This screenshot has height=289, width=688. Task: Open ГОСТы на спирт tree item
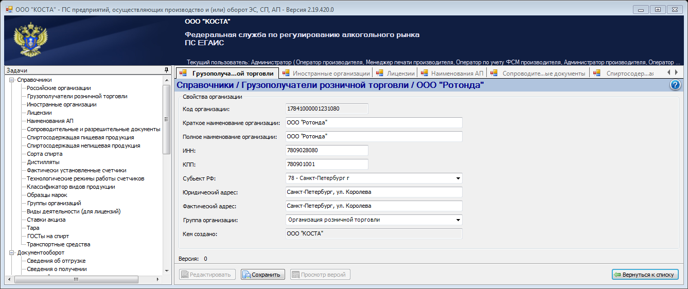tap(47, 236)
